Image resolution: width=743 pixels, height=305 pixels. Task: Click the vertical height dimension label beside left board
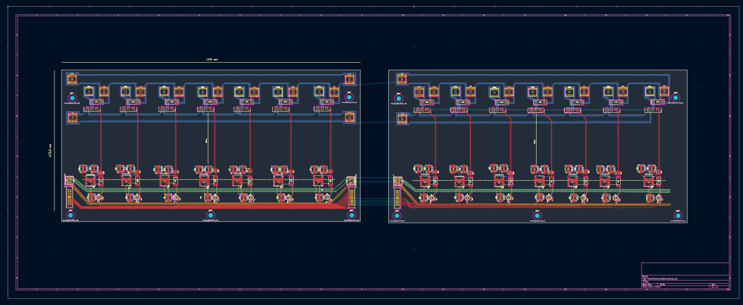(50, 151)
